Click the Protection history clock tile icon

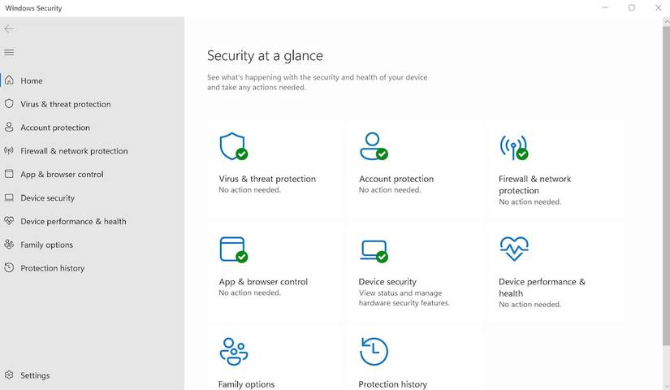[x=374, y=351]
